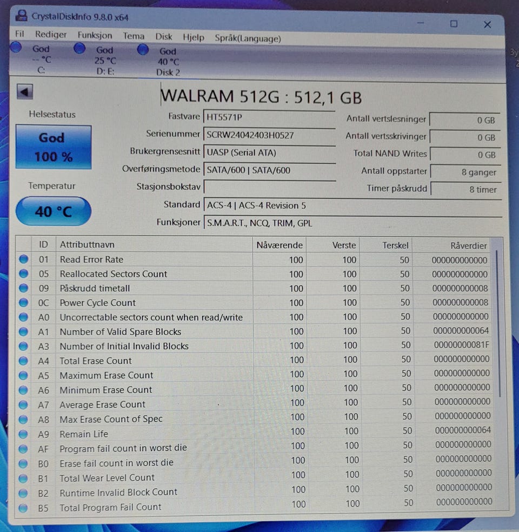This screenshot has width=519, height=532.
Task: Click the God 100 % health status button
Action: tap(54, 147)
